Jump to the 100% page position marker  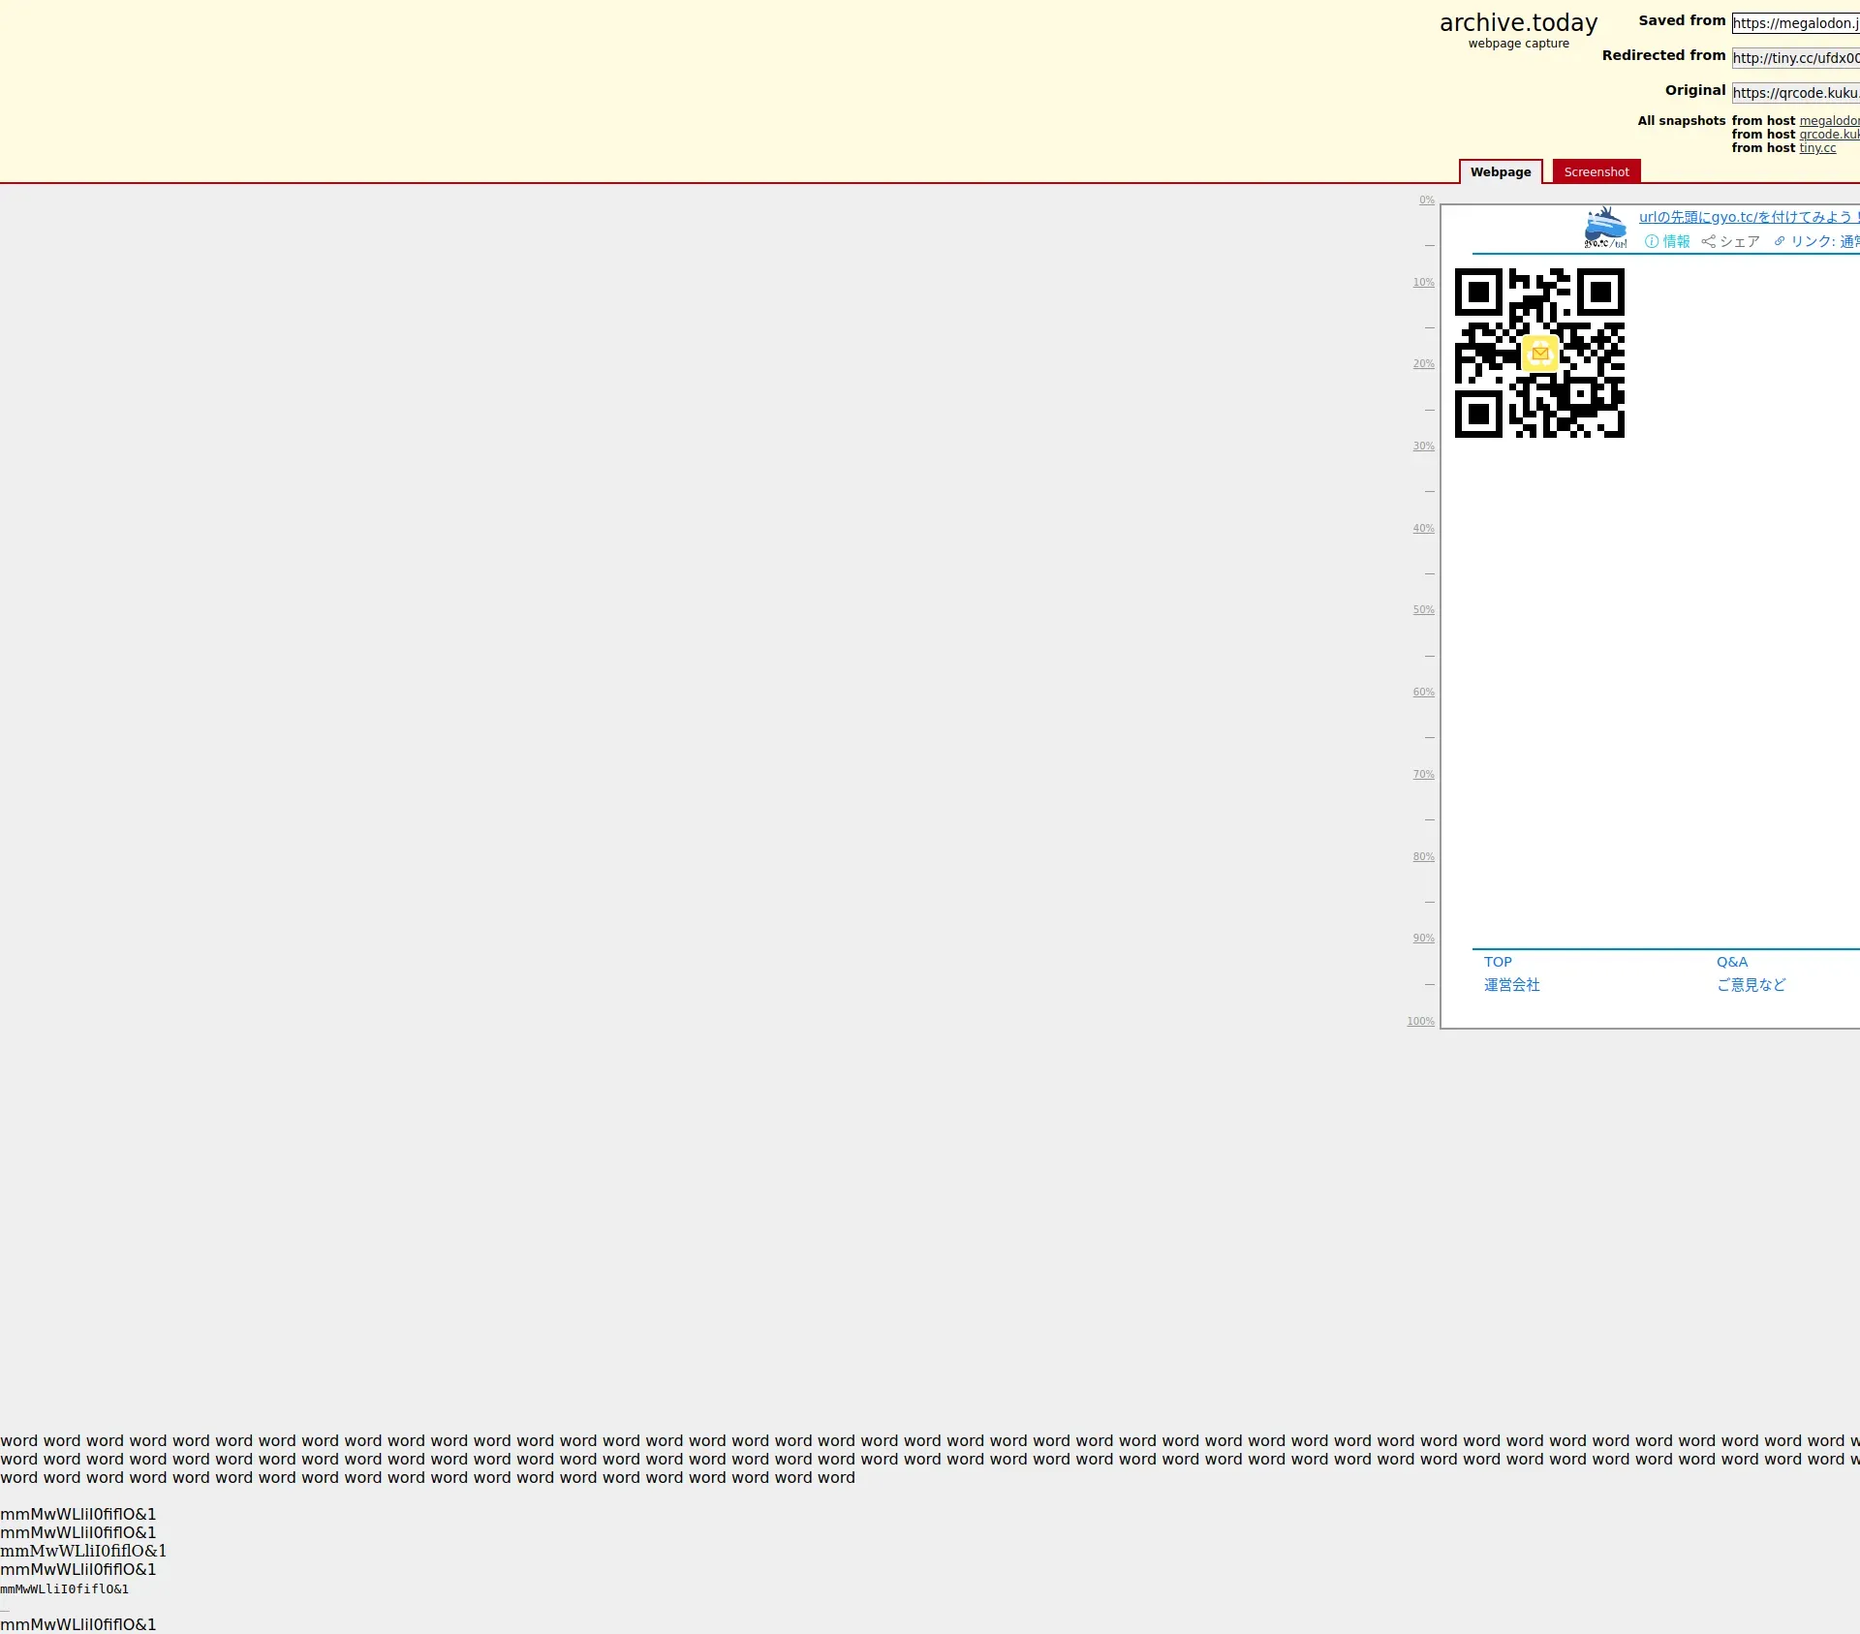[1420, 1022]
